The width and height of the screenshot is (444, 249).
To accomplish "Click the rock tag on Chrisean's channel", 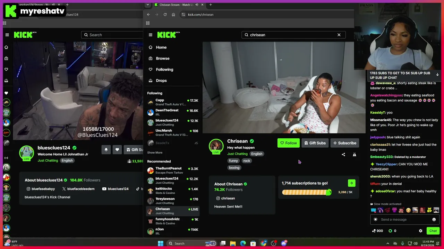I will 247,161.
